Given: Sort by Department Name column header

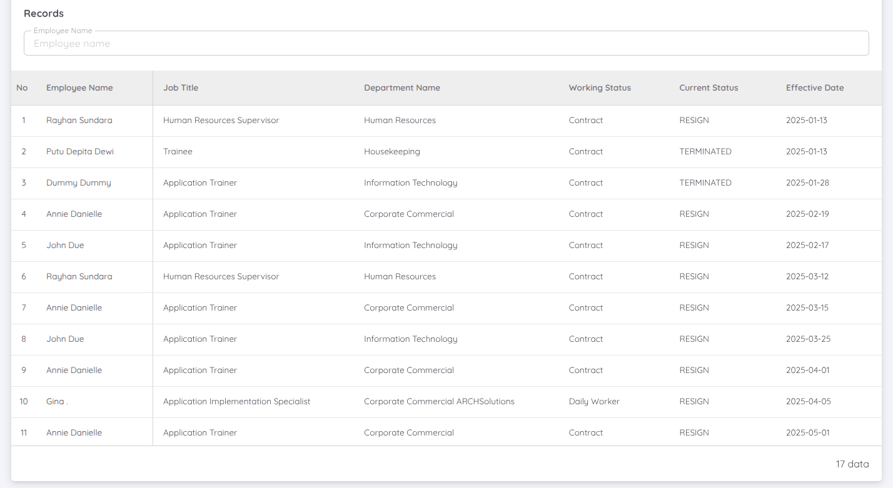Looking at the screenshot, I should [402, 88].
